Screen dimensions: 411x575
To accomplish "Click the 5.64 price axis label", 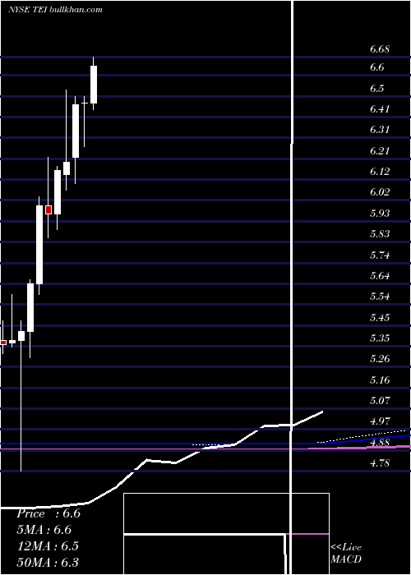I will tap(380, 275).
